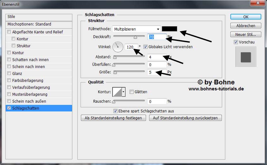The width and height of the screenshot is (267, 165).
Task: Click the OK button
Action: [246, 17]
